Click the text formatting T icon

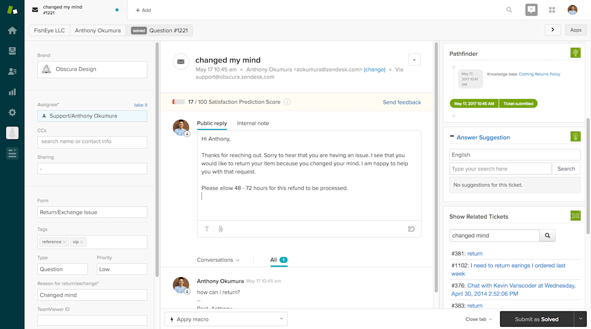coord(206,229)
